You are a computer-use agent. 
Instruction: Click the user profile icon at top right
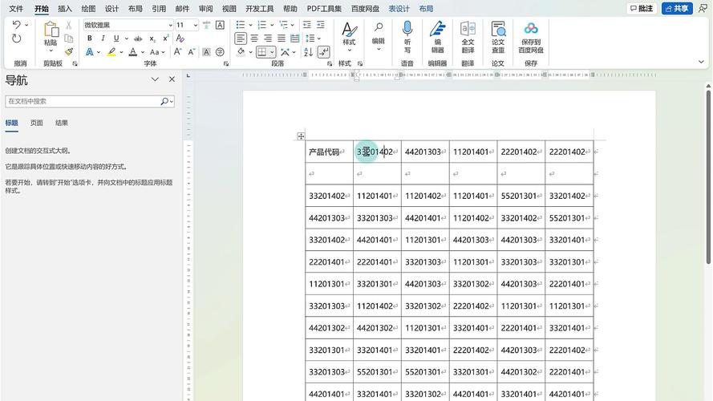(x=703, y=8)
